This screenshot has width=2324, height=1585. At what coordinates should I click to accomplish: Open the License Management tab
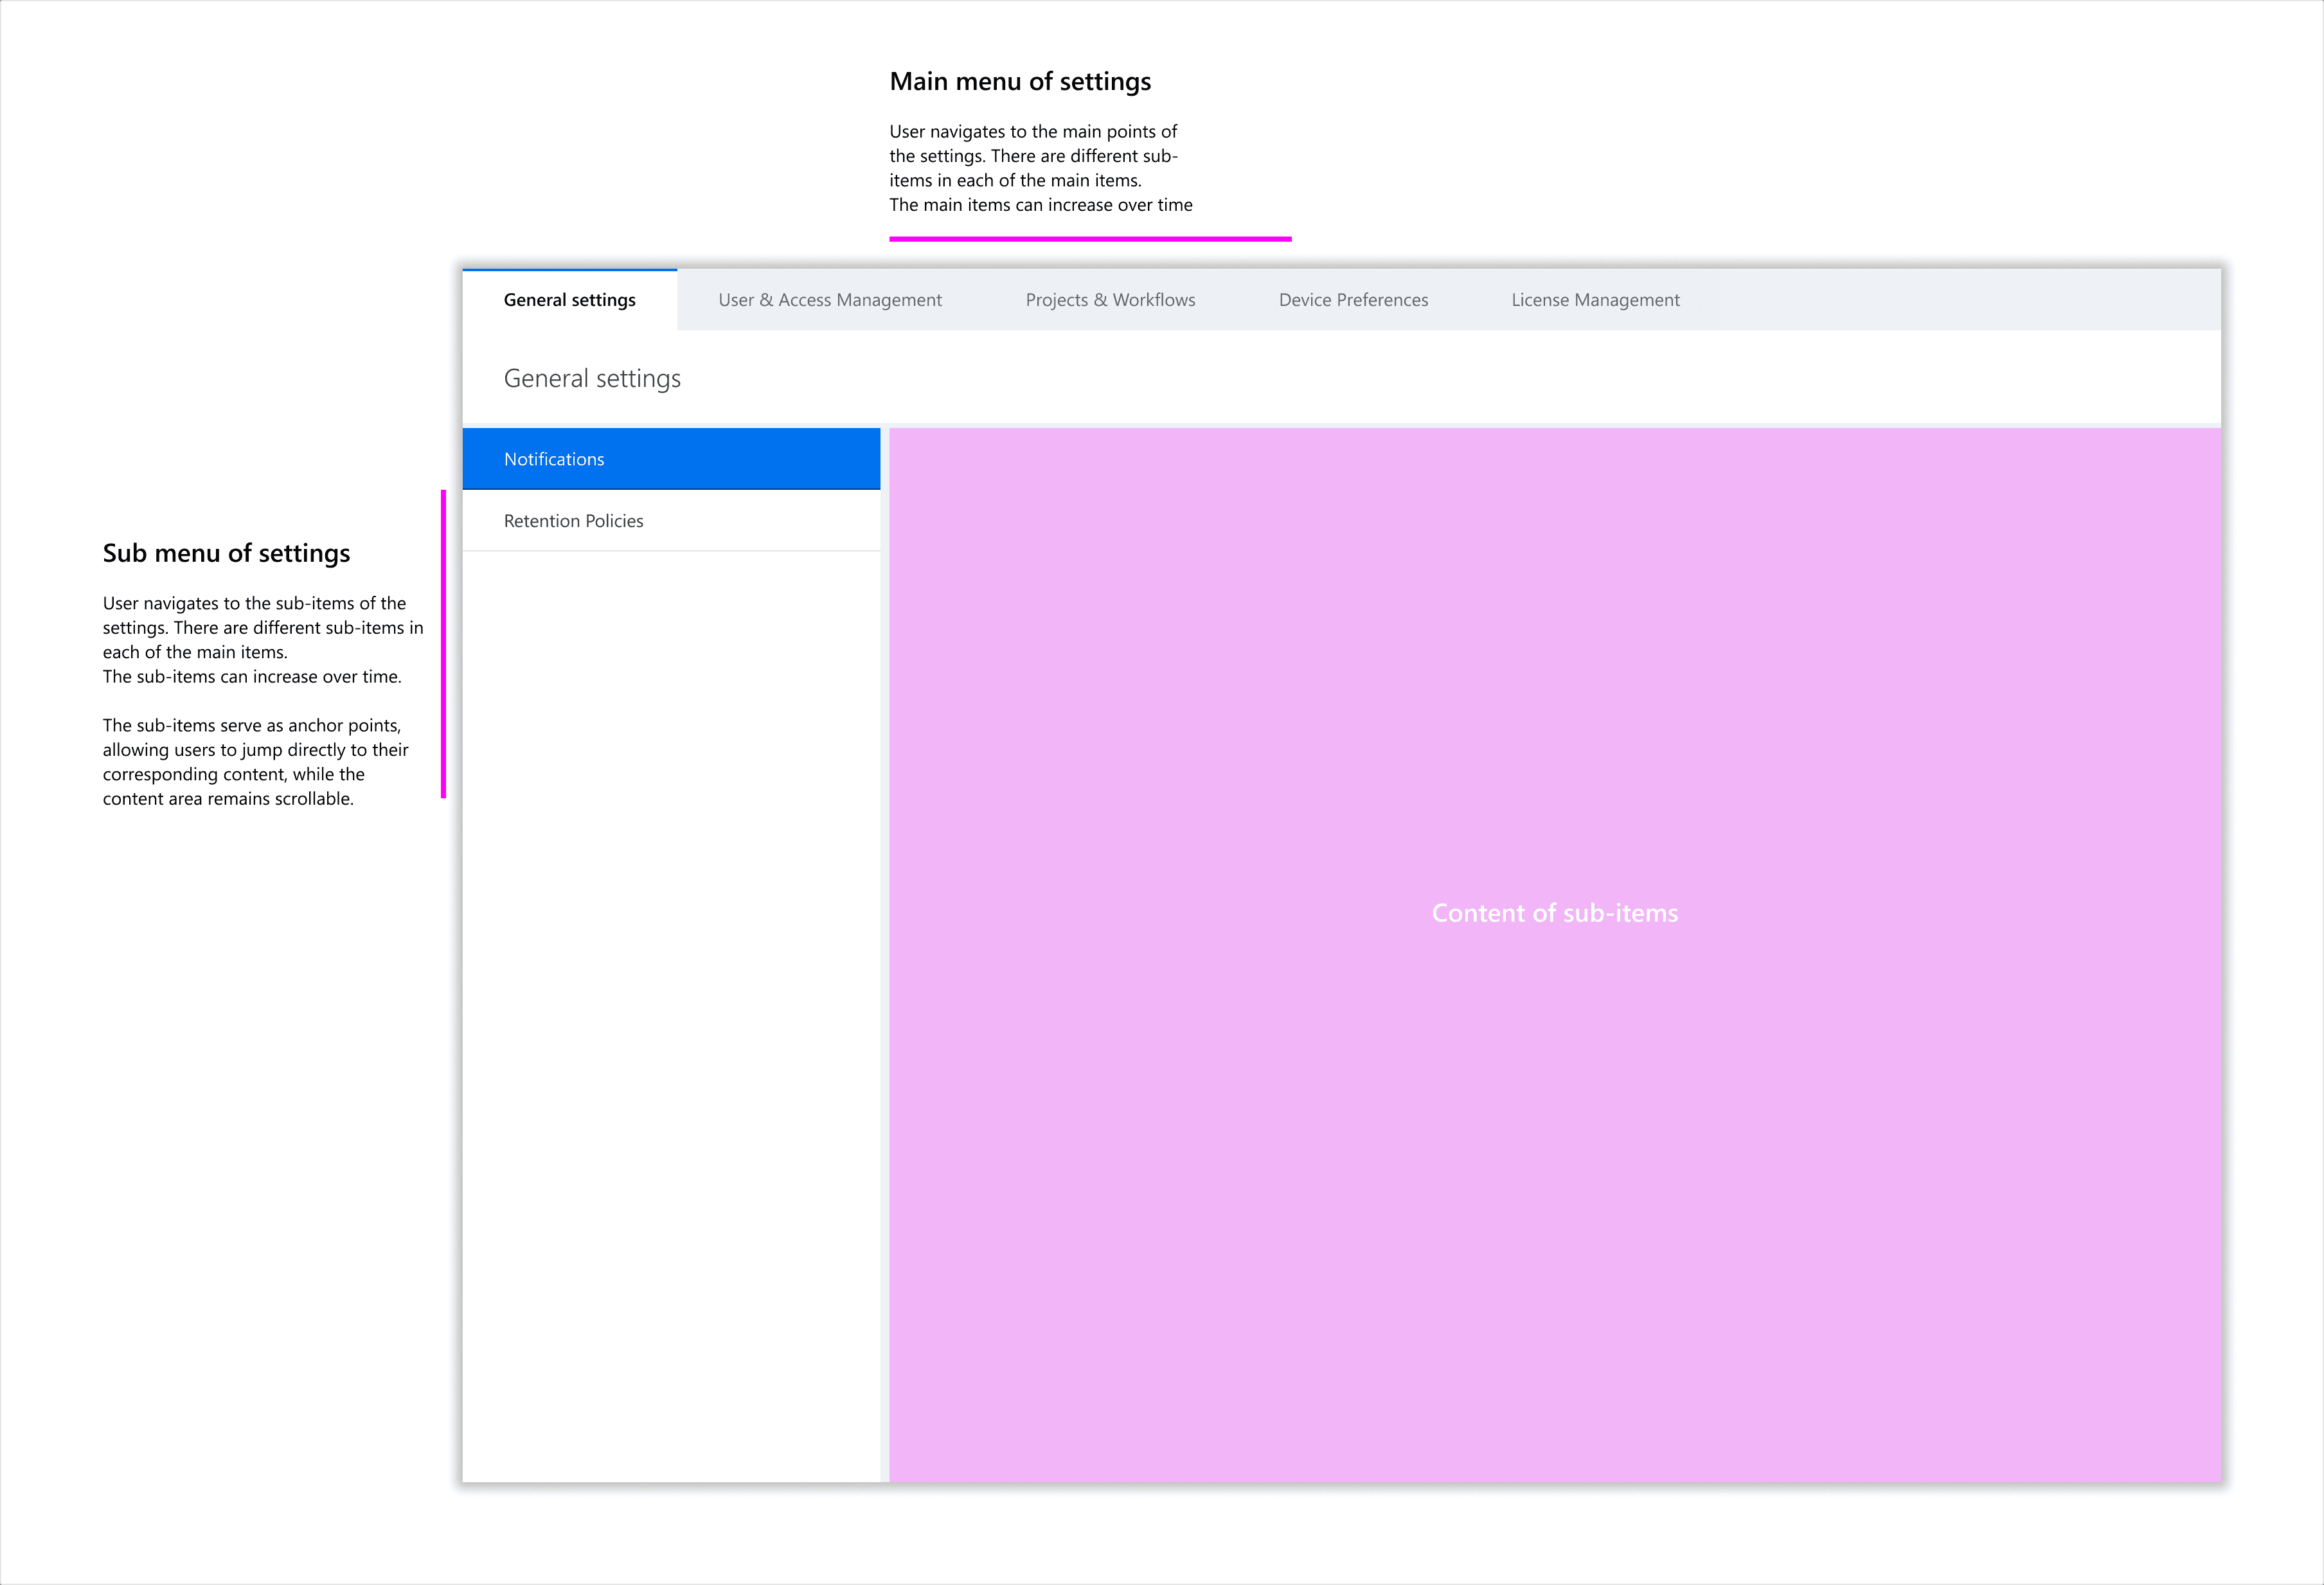(1595, 300)
